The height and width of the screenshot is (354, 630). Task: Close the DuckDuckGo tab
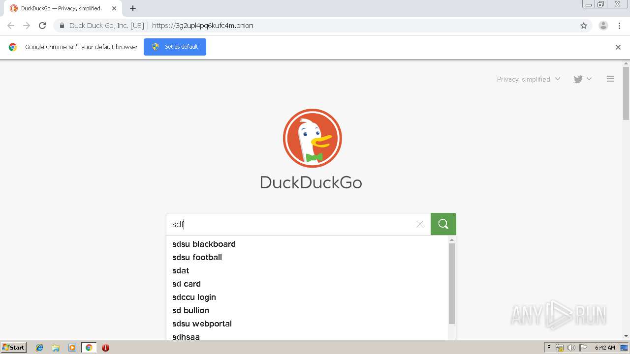click(114, 8)
